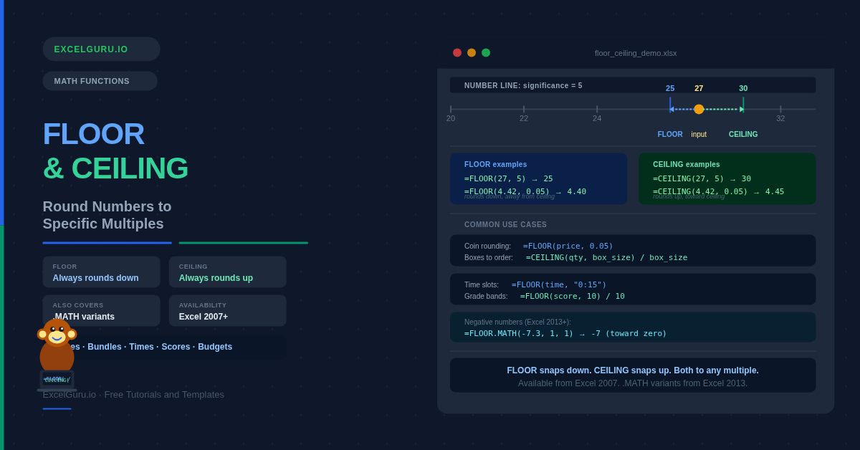The image size is (860, 450).
Task: Click the Math Functions tag
Action: pyautogui.click(x=100, y=81)
